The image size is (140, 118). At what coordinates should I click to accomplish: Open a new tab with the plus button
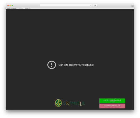tap(133, 6)
